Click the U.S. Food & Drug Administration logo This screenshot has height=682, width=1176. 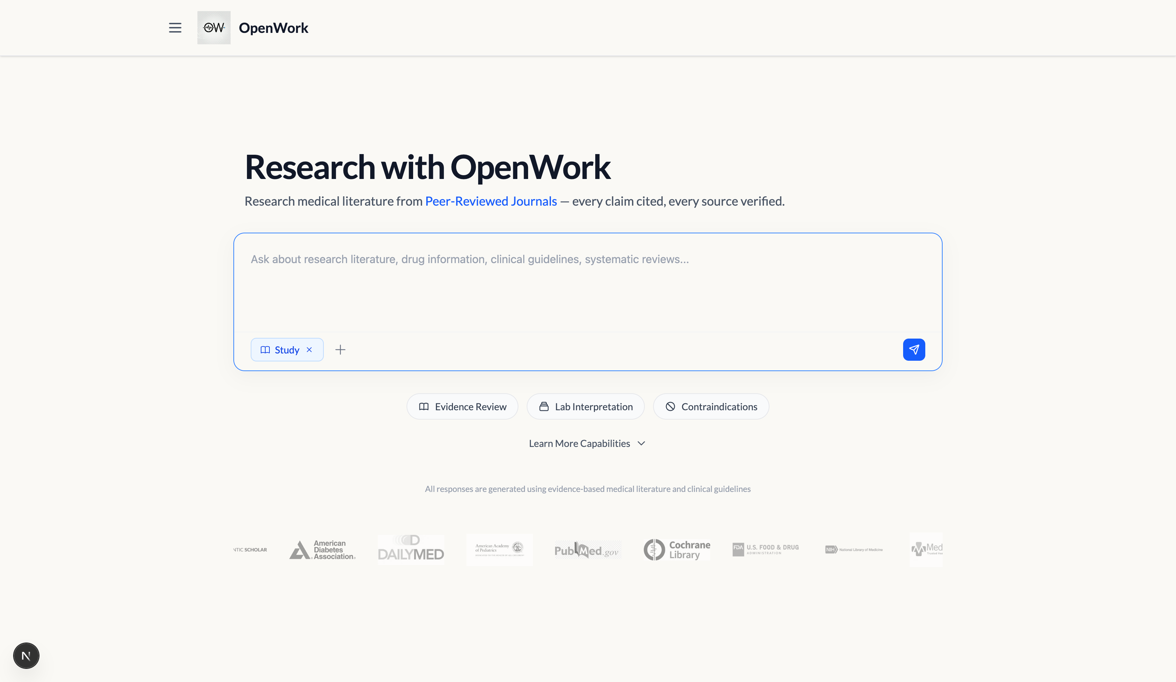point(765,549)
